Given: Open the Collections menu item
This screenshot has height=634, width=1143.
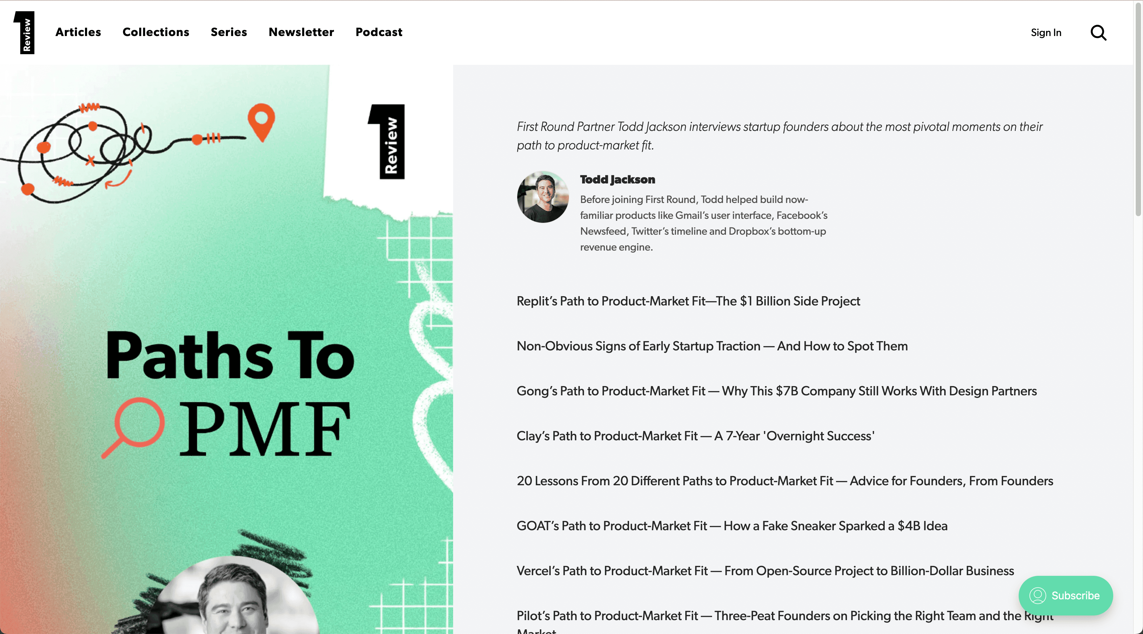Looking at the screenshot, I should coord(156,32).
